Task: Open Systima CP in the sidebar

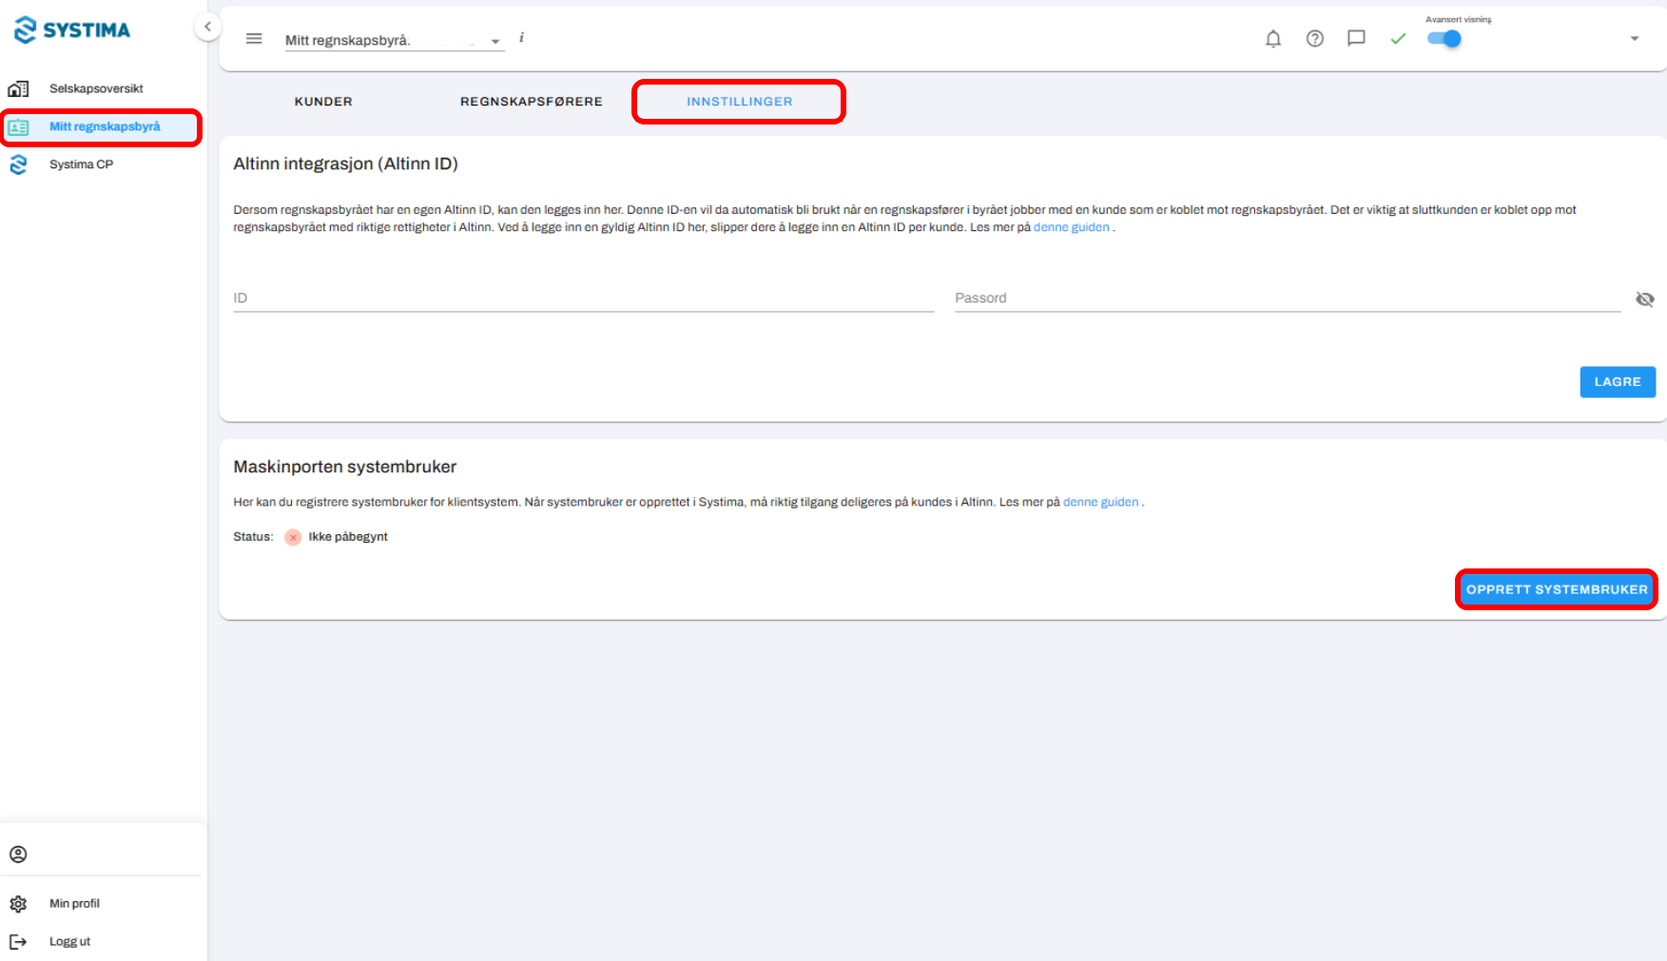Action: (x=81, y=164)
